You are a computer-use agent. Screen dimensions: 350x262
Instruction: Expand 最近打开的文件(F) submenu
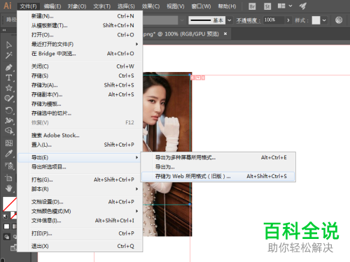point(80,44)
